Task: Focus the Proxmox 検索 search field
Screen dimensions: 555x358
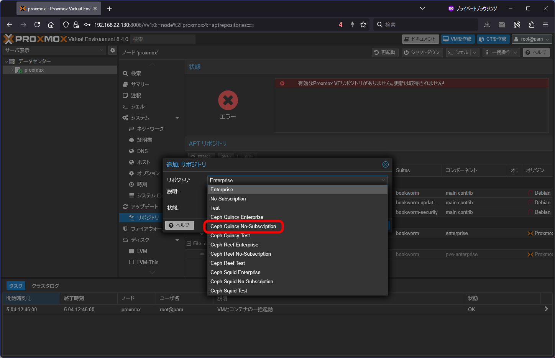Action: click(163, 39)
